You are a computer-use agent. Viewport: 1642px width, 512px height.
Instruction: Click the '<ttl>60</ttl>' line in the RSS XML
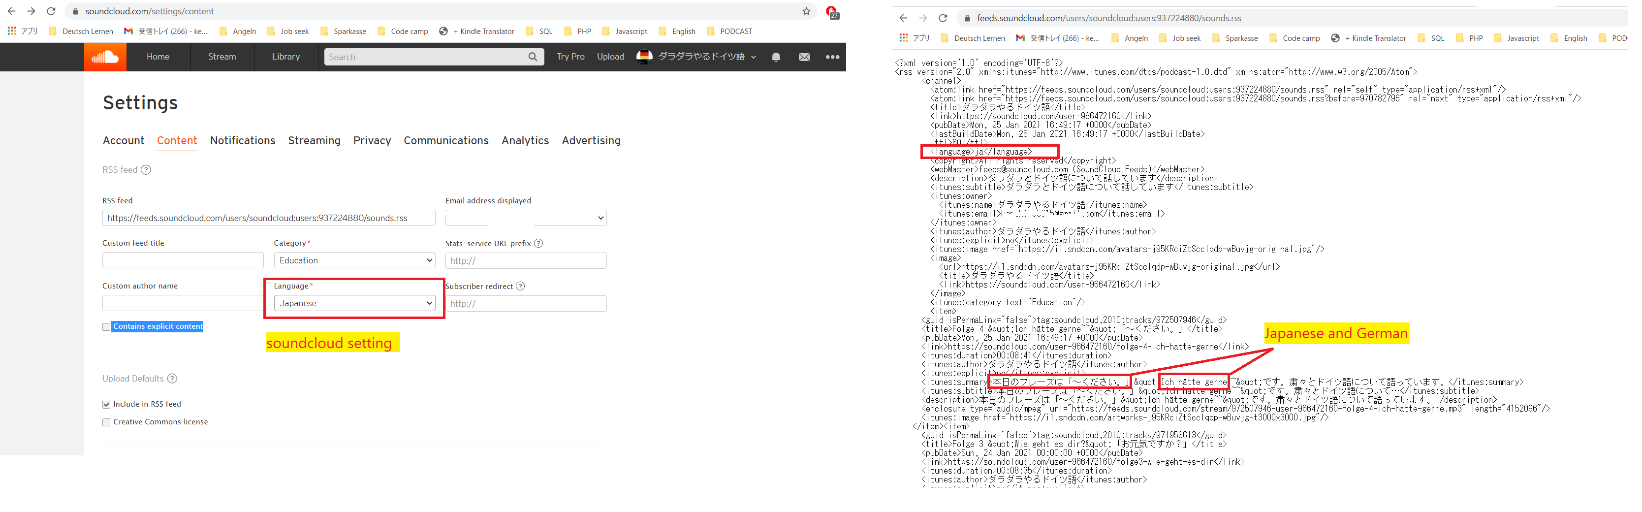coord(959,143)
